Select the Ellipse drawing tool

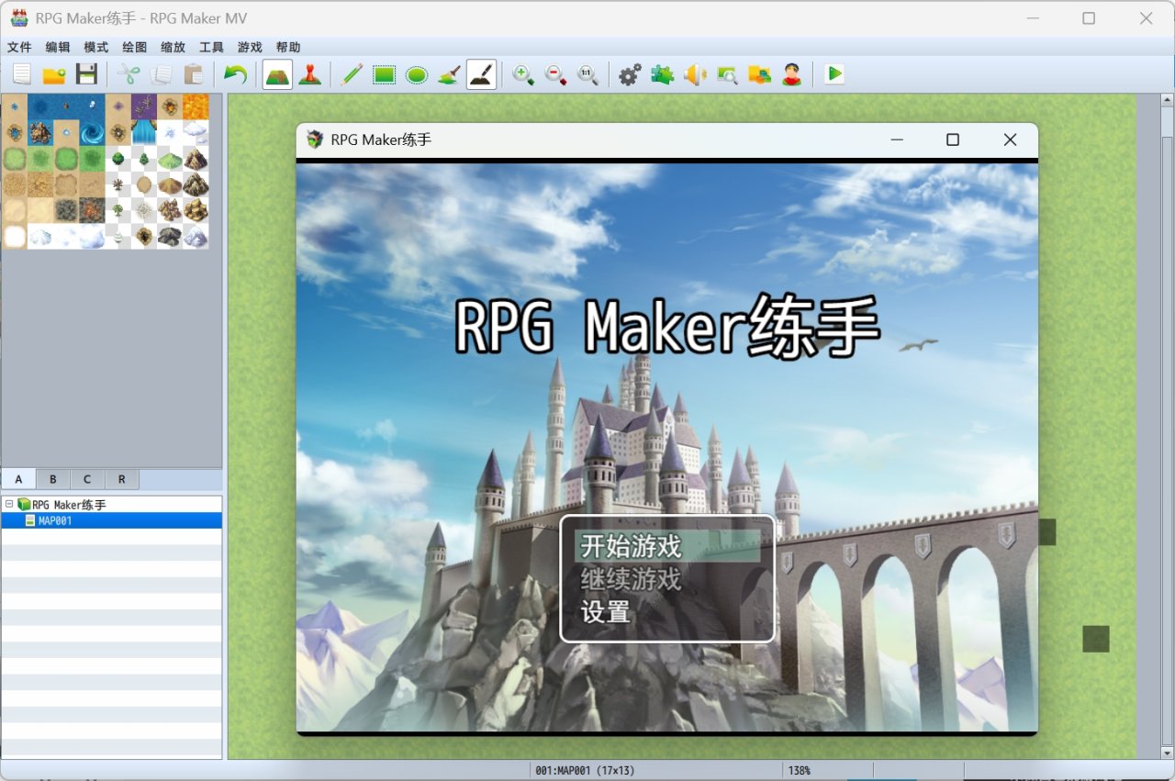(417, 74)
